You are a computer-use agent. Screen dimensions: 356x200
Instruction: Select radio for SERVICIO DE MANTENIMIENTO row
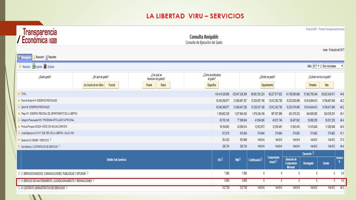[19, 181]
